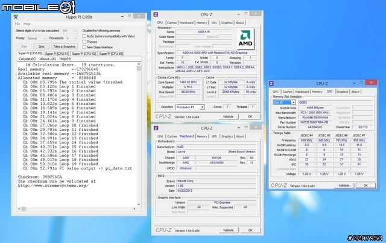Image resolution: width=386 pixels, height=243 pixels.
Task: Click OK in the SPD CPU-Z window
Action: tap(366, 185)
